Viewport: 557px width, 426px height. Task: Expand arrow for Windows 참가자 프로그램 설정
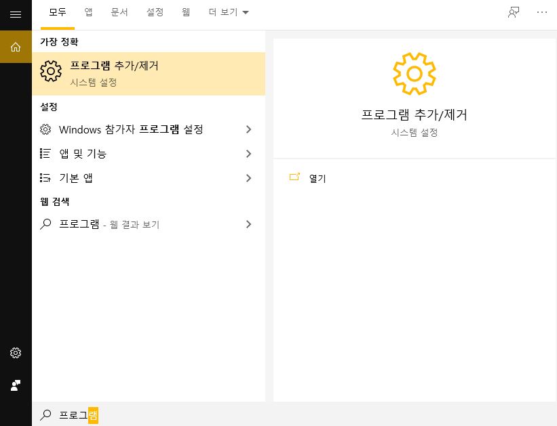pyautogui.click(x=249, y=129)
